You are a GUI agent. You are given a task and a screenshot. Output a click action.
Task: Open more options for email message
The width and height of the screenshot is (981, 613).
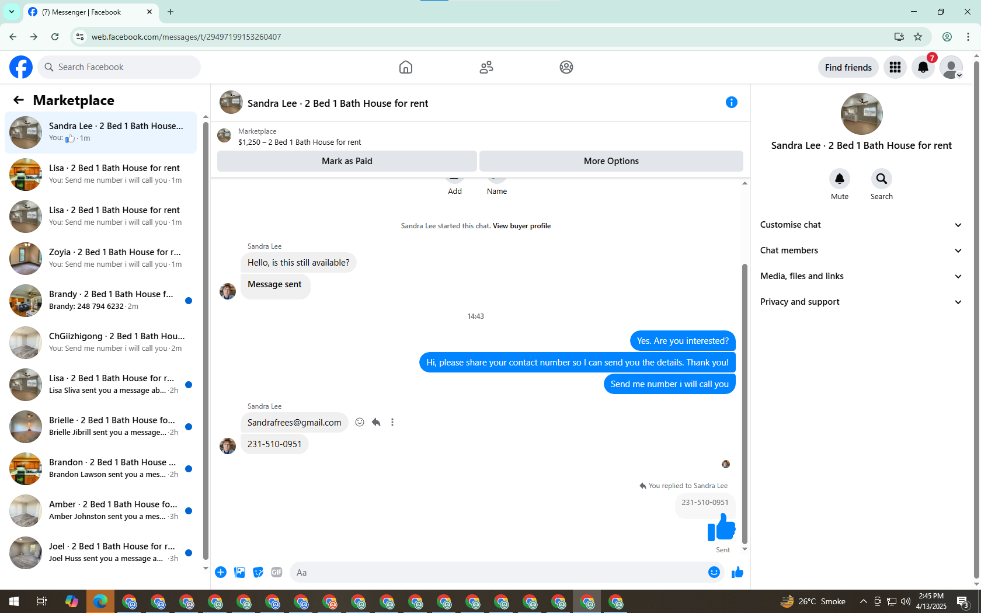pos(392,422)
